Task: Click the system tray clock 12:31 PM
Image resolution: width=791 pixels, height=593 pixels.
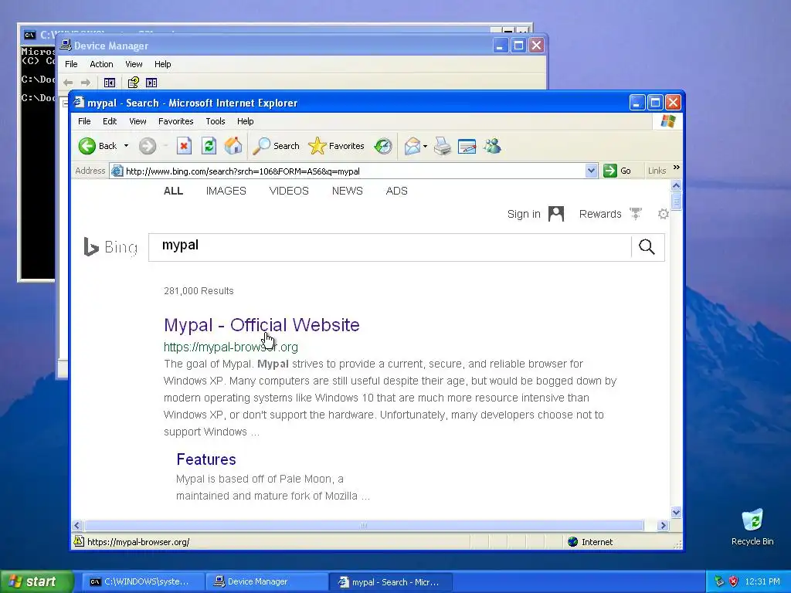Action: (762, 582)
